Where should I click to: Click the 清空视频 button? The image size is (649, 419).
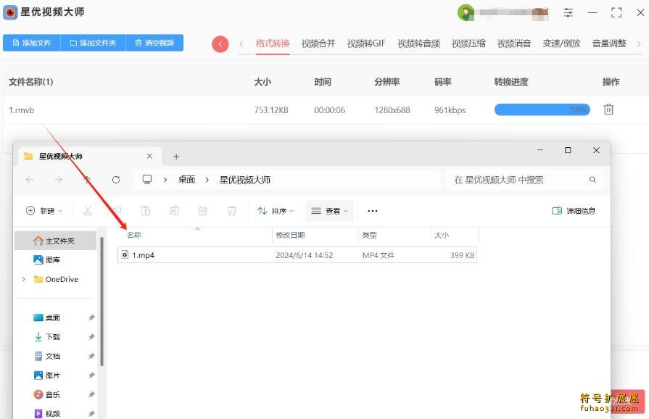click(154, 43)
